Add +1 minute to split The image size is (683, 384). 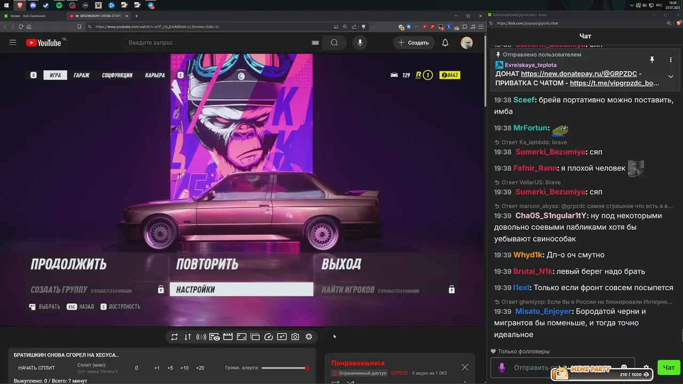pos(157,368)
